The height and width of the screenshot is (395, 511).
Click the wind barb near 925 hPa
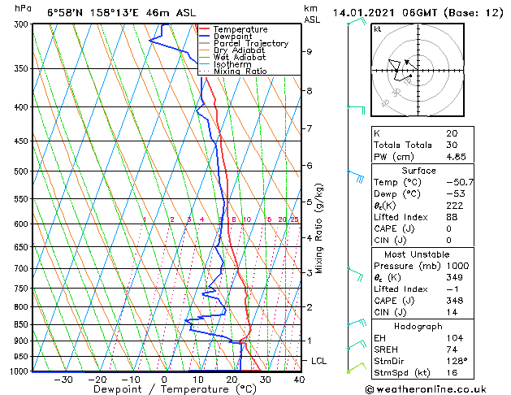[x=357, y=345]
